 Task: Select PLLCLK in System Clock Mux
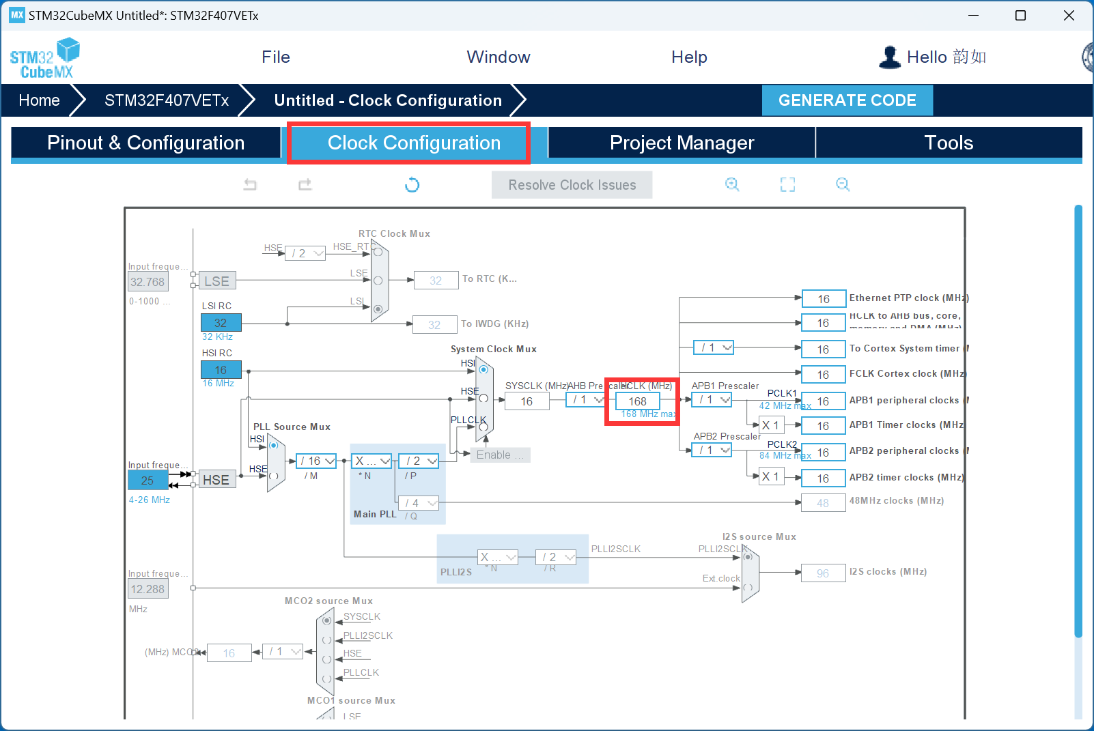[483, 427]
